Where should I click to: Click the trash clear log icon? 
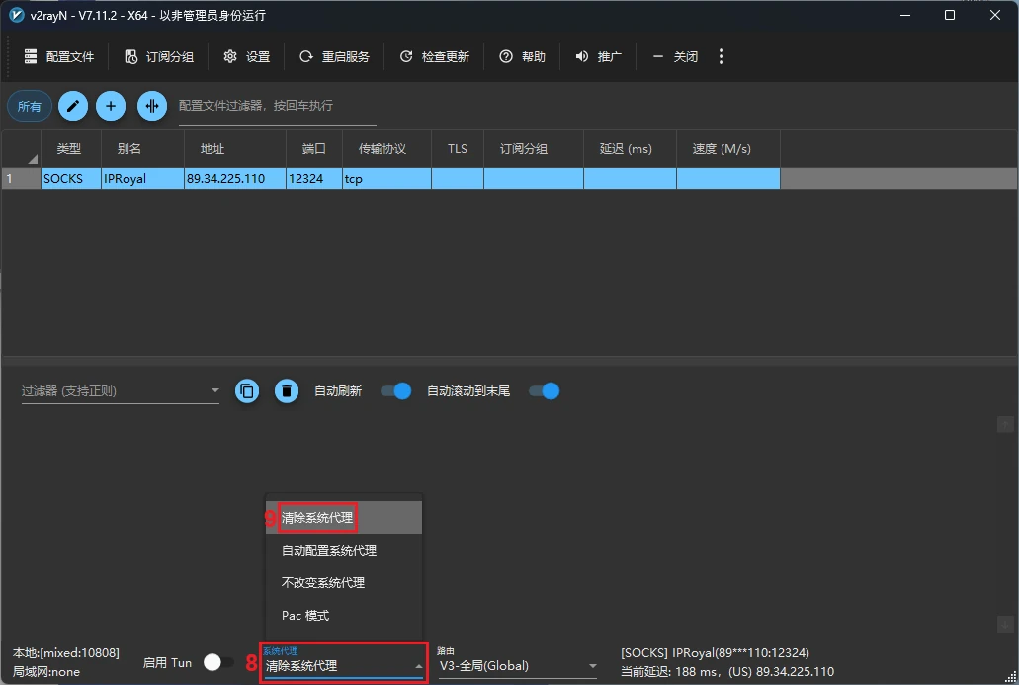tap(287, 391)
